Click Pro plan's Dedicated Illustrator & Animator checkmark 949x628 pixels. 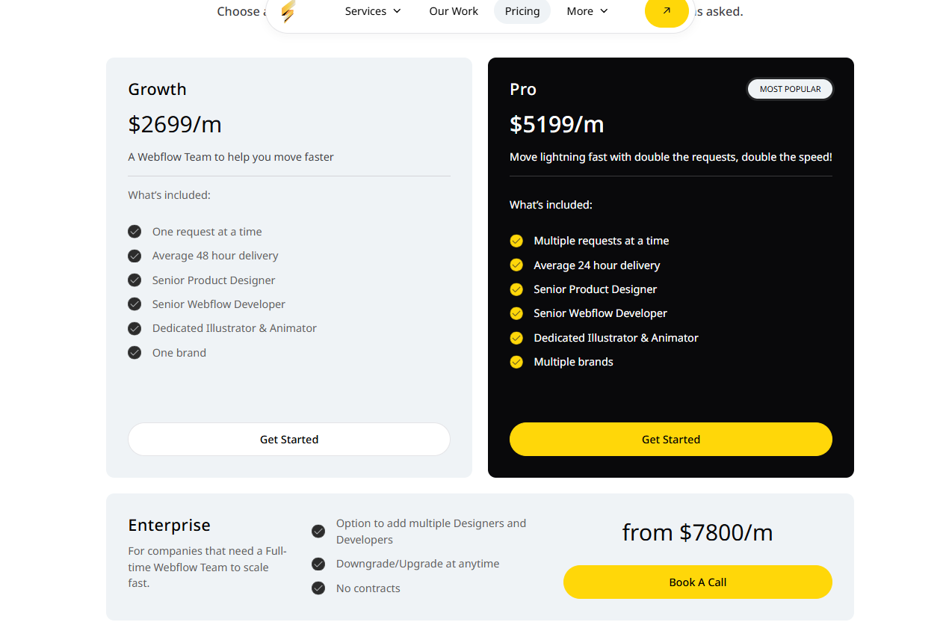516,338
